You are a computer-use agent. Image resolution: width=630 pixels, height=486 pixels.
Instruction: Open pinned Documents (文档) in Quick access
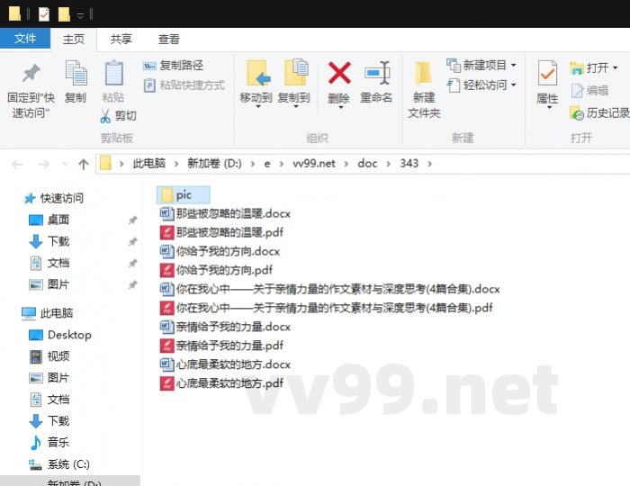click(x=49, y=263)
